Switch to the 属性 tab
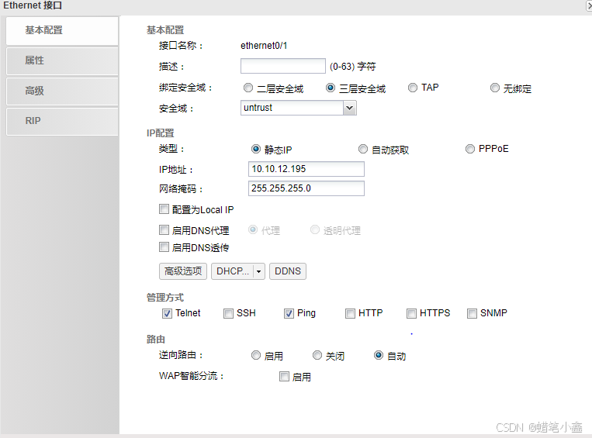Image resolution: width=592 pixels, height=438 pixels. pos(61,60)
